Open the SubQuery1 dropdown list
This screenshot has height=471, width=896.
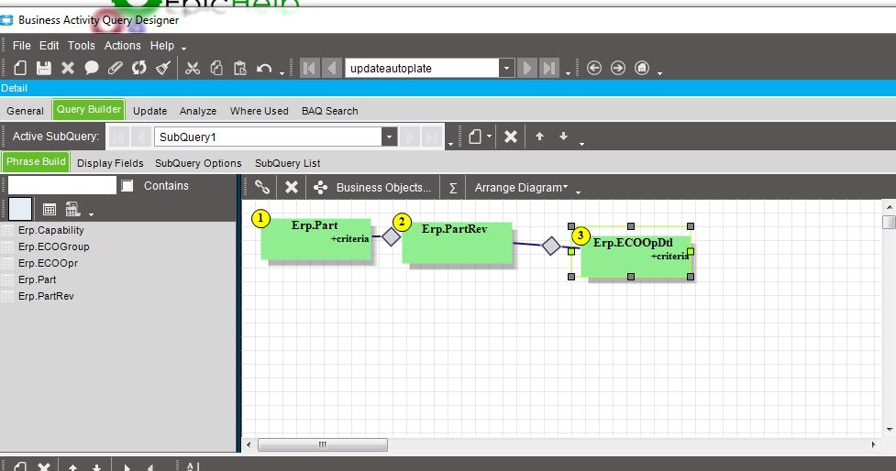click(x=389, y=137)
